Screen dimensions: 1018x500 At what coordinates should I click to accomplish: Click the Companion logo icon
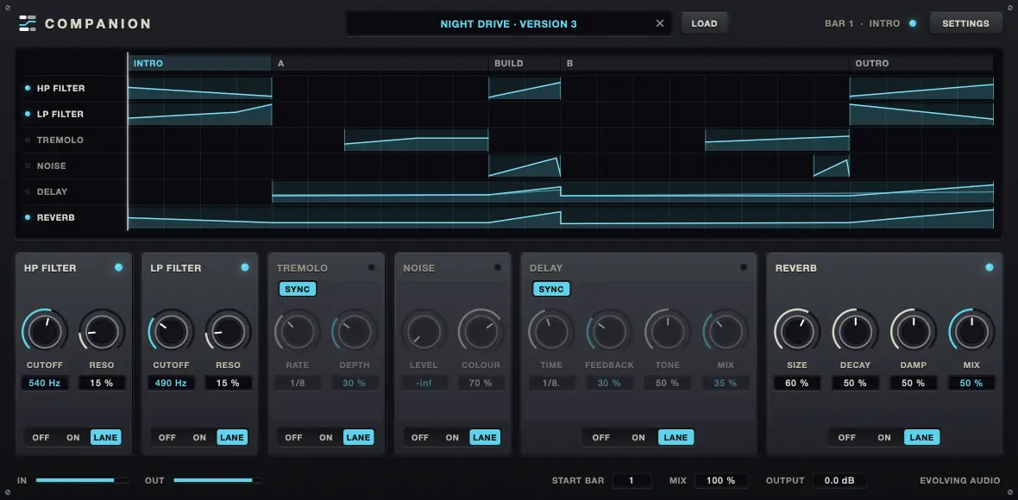[x=28, y=23]
